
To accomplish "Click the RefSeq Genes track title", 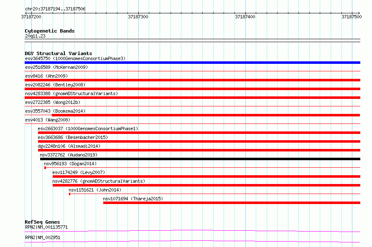I will pos(42,222).
